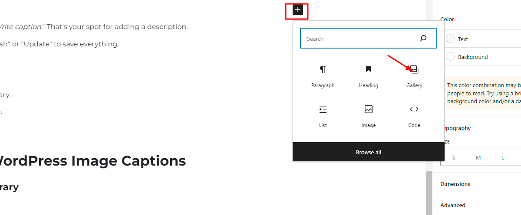
Task: Insert a Code block
Action: click(x=414, y=116)
